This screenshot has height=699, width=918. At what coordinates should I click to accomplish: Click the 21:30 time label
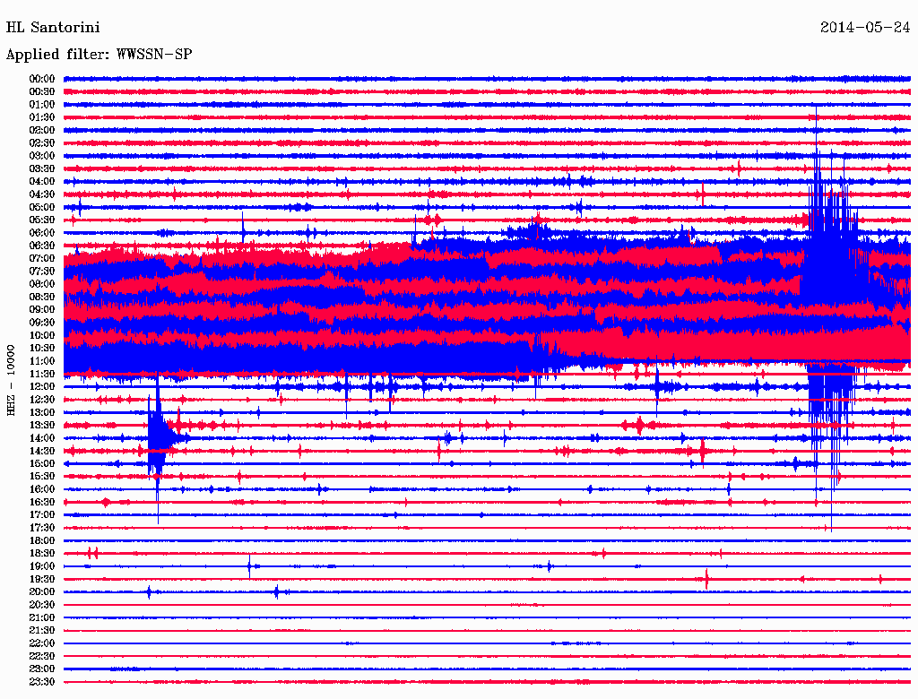42,630
